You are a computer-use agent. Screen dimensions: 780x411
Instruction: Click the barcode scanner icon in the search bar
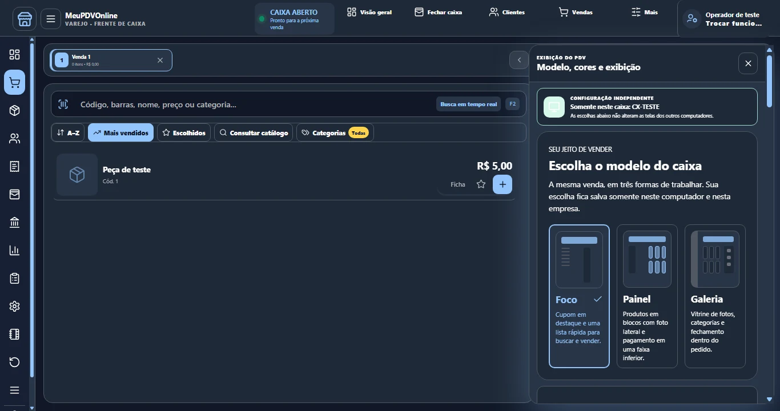point(63,104)
